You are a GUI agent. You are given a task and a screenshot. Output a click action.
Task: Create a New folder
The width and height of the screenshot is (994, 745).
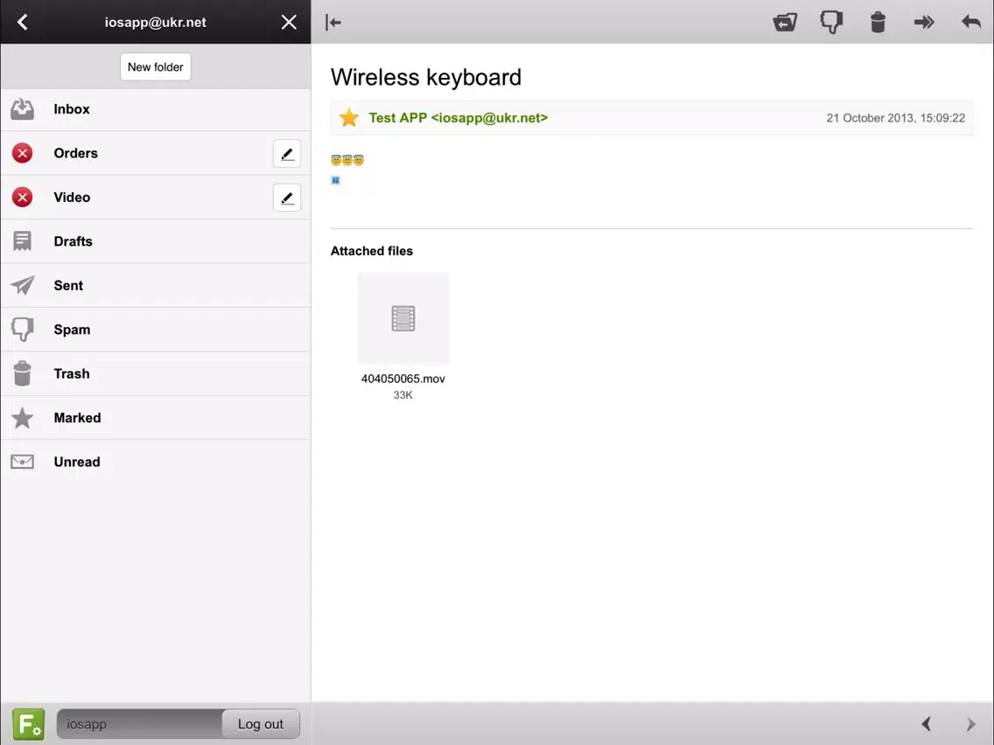(x=156, y=66)
